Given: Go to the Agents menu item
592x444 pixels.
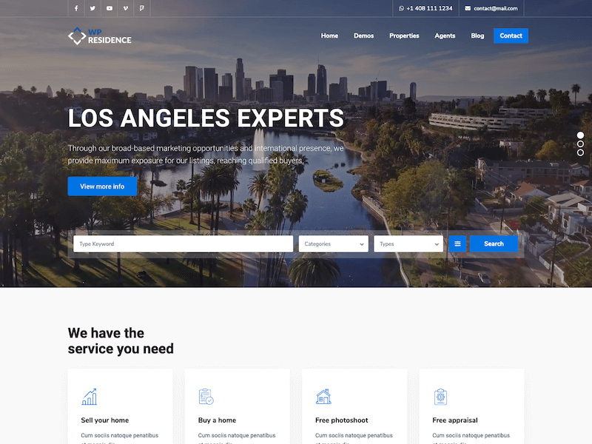Looking at the screenshot, I should point(445,36).
